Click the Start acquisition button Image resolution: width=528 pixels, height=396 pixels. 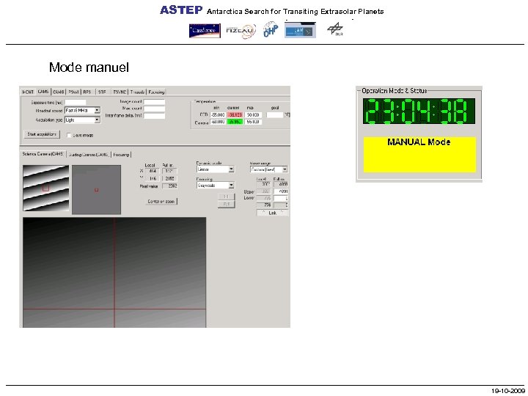click(42, 134)
